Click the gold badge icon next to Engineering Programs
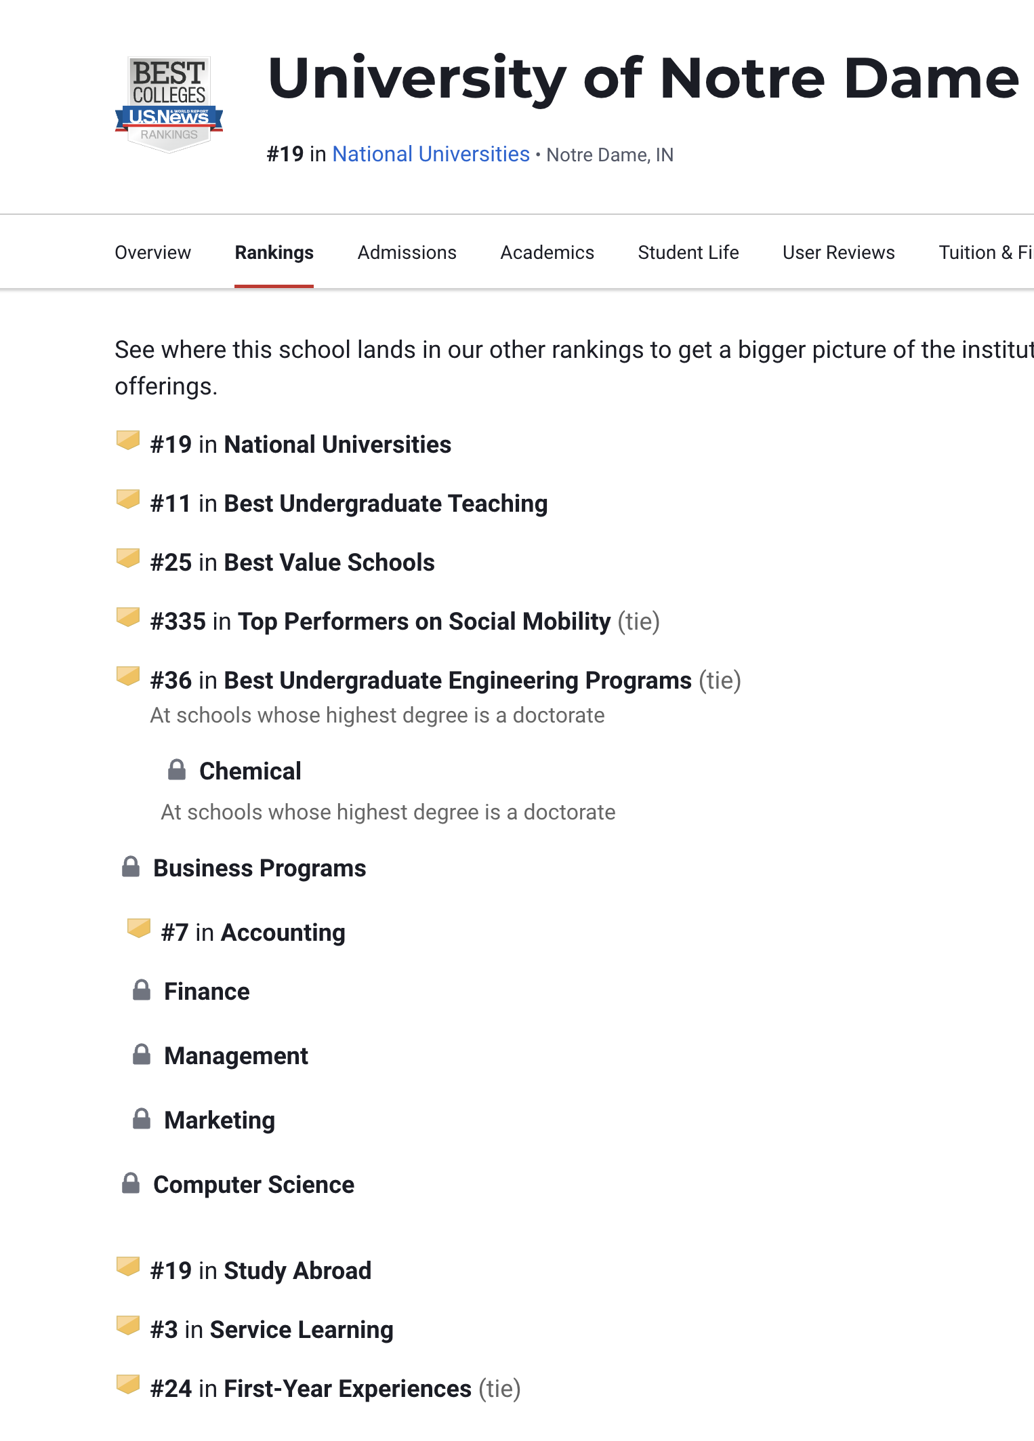Image resolution: width=1034 pixels, height=1441 pixels. [x=128, y=676]
